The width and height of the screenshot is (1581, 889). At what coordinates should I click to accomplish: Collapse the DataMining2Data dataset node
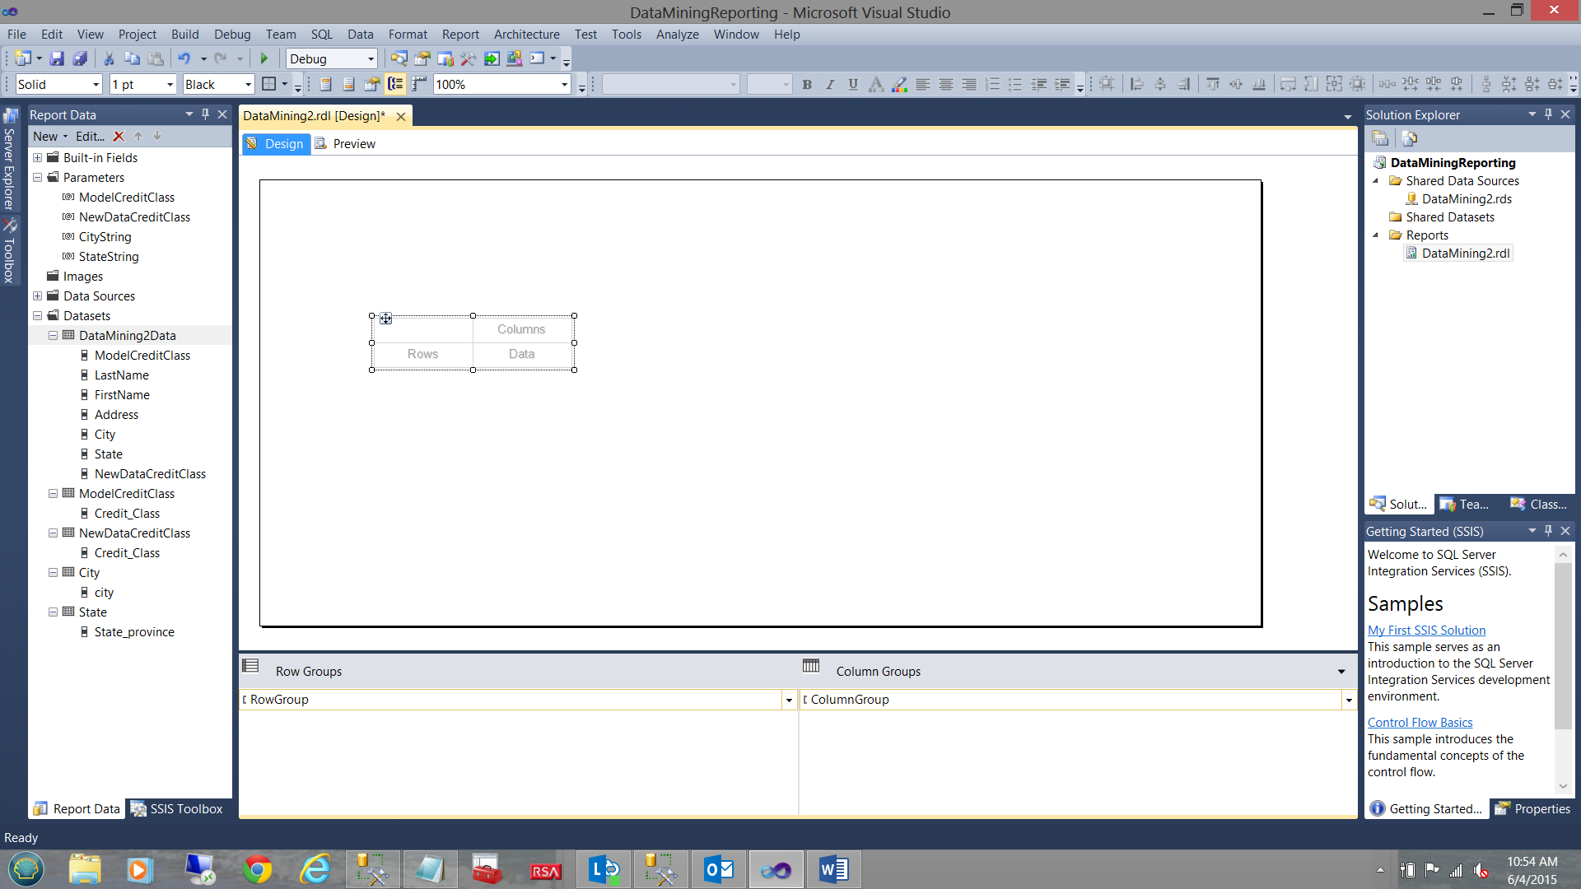[53, 336]
